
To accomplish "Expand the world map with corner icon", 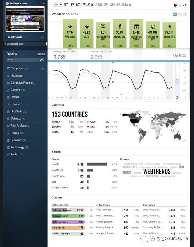I will pyautogui.click(x=185, y=140).
